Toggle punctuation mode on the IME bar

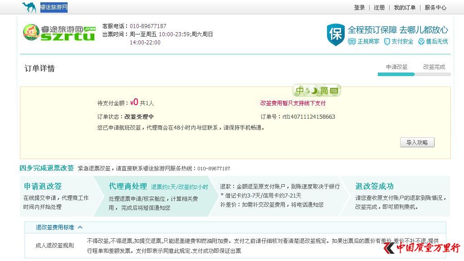[308, 90]
